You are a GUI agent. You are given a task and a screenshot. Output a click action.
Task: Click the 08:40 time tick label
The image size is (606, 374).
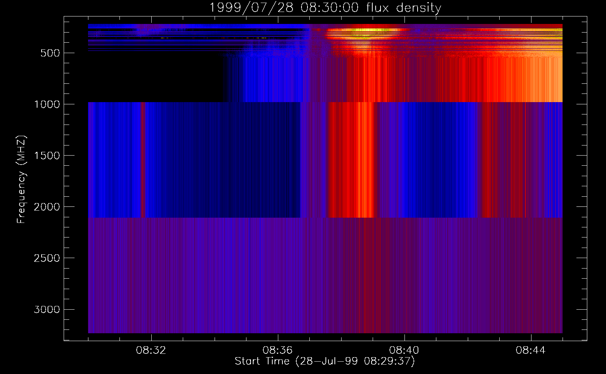click(404, 350)
